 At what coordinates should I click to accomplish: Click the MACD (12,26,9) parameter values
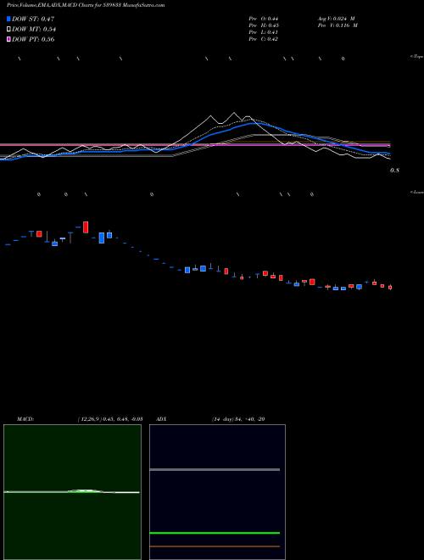pos(110,419)
